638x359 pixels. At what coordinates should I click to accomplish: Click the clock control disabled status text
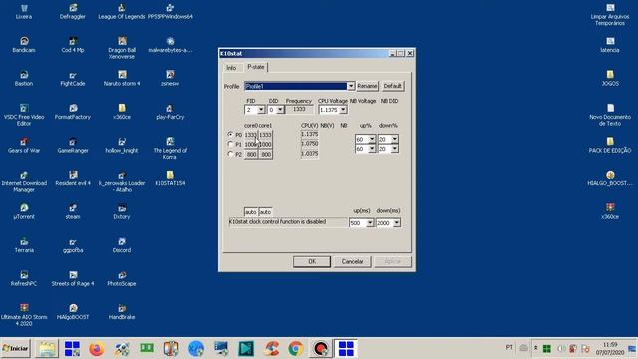[x=288, y=222]
